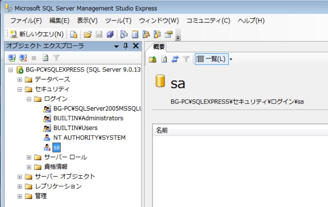Expand the 管理 folder
This screenshot has width=328, height=207.
20,196
